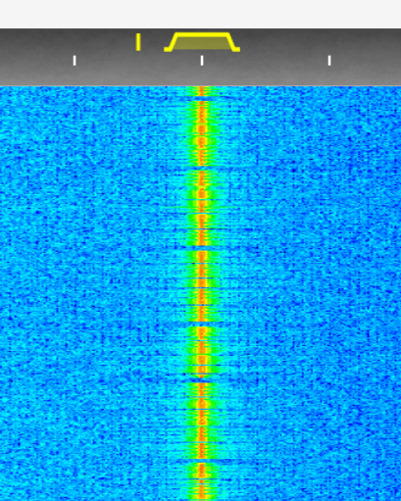This screenshot has width=401, height=501.
Task: Click the center white tick under the passband
Action: [202, 61]
